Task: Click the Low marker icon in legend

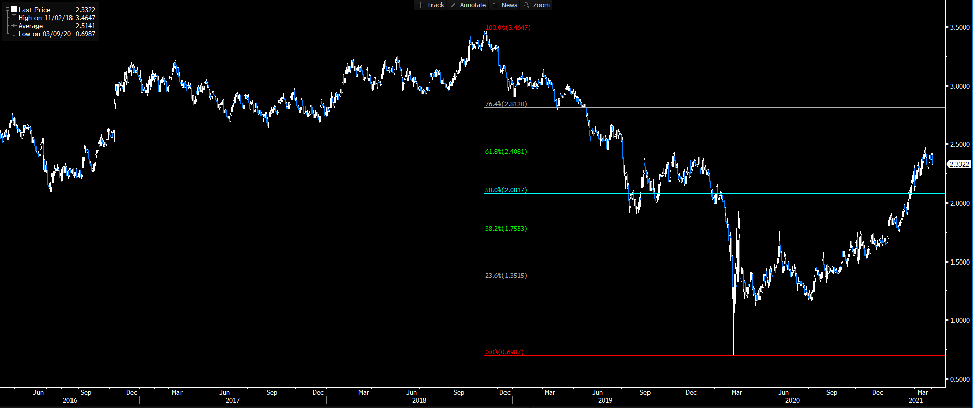Action: click(x=14, y=34)
